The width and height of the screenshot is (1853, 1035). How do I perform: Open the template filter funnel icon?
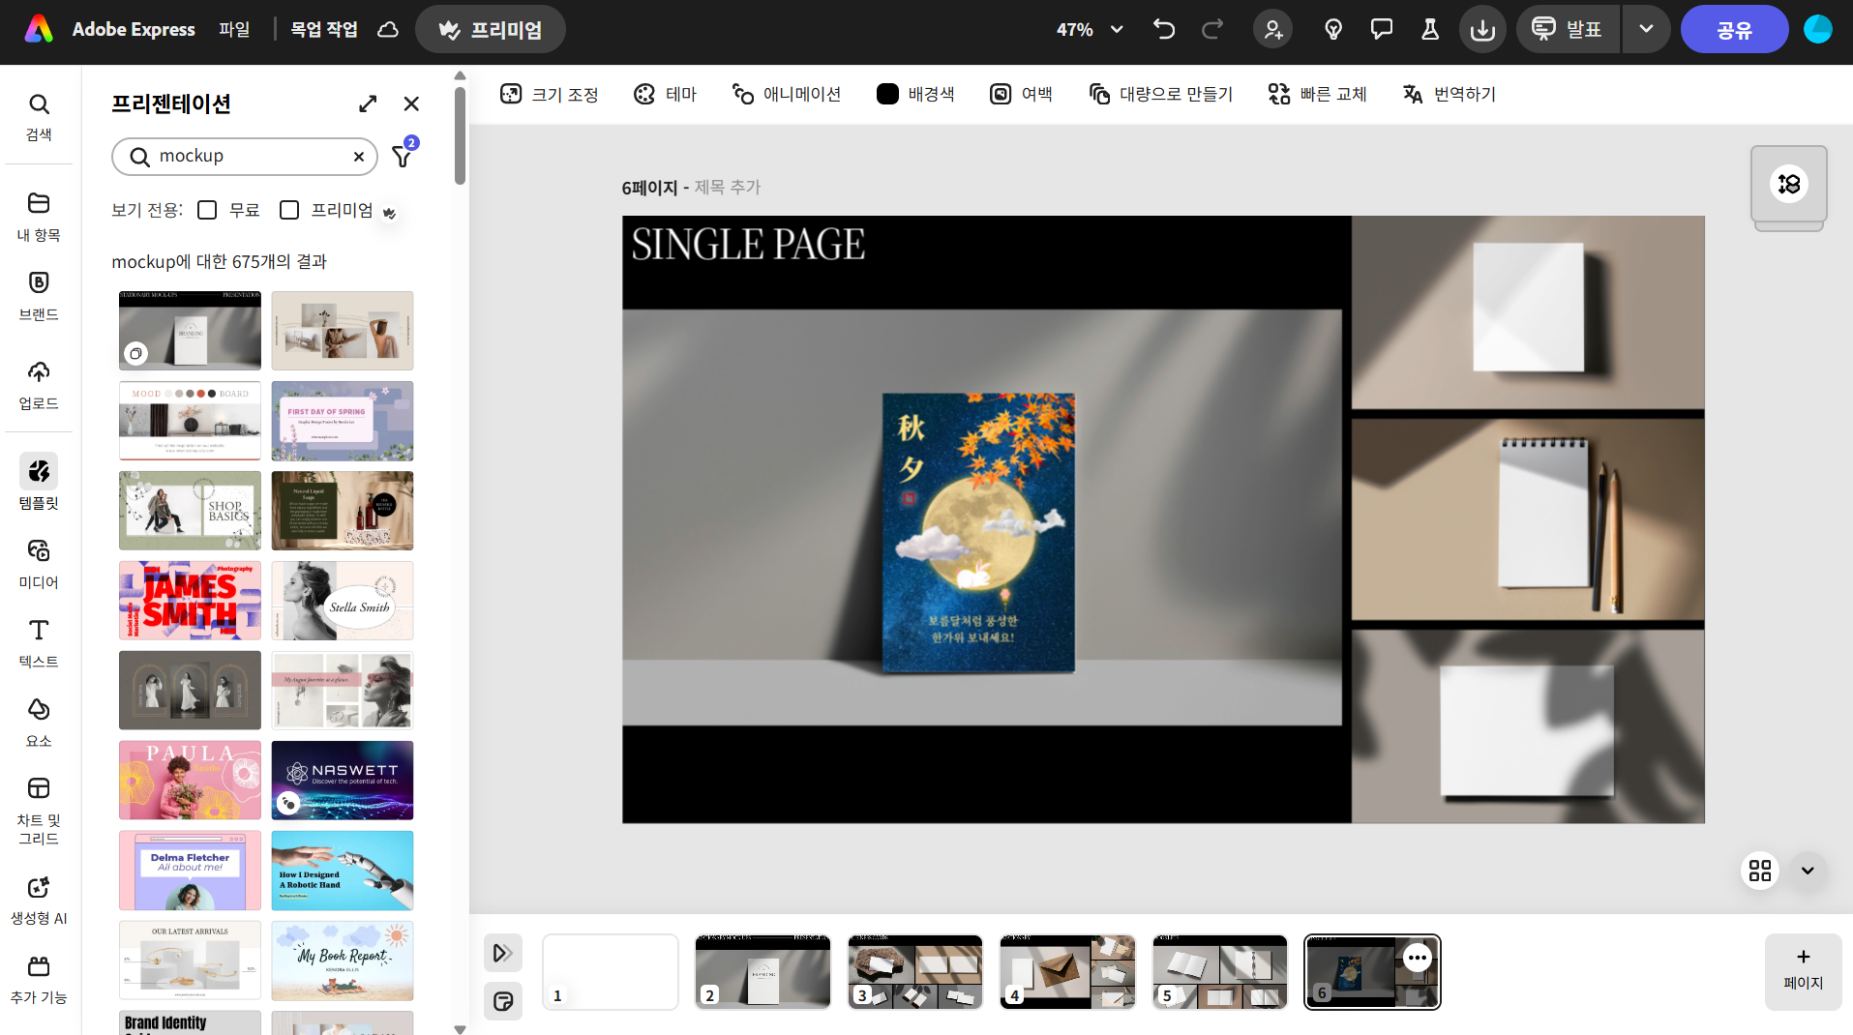pos(403,156)
